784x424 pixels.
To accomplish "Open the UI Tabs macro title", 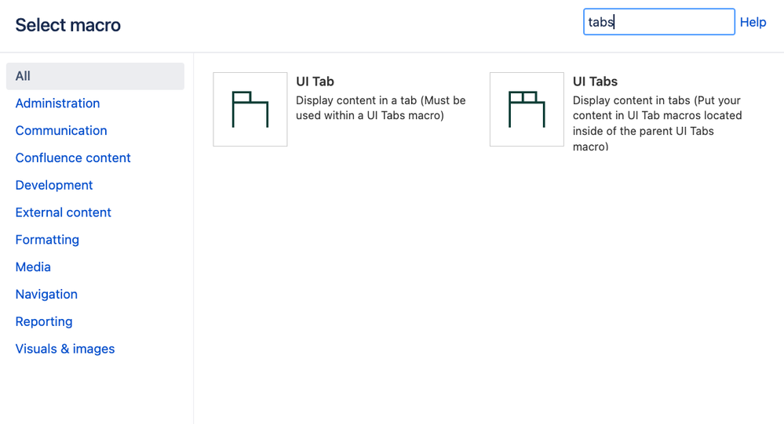I will pyautogui.click(x=595, y=82).
